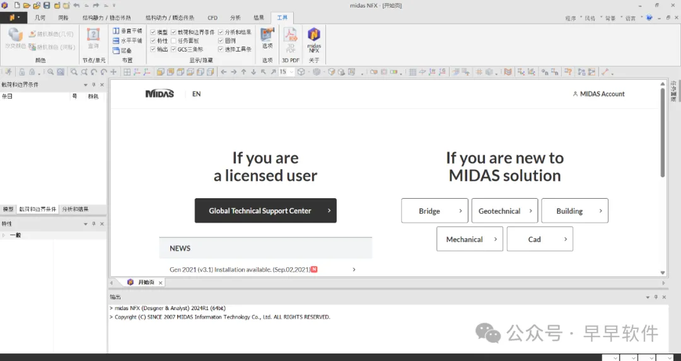Open the N application menu dropdown
This screenshot has height=361, width=681.
click(13, 18)
